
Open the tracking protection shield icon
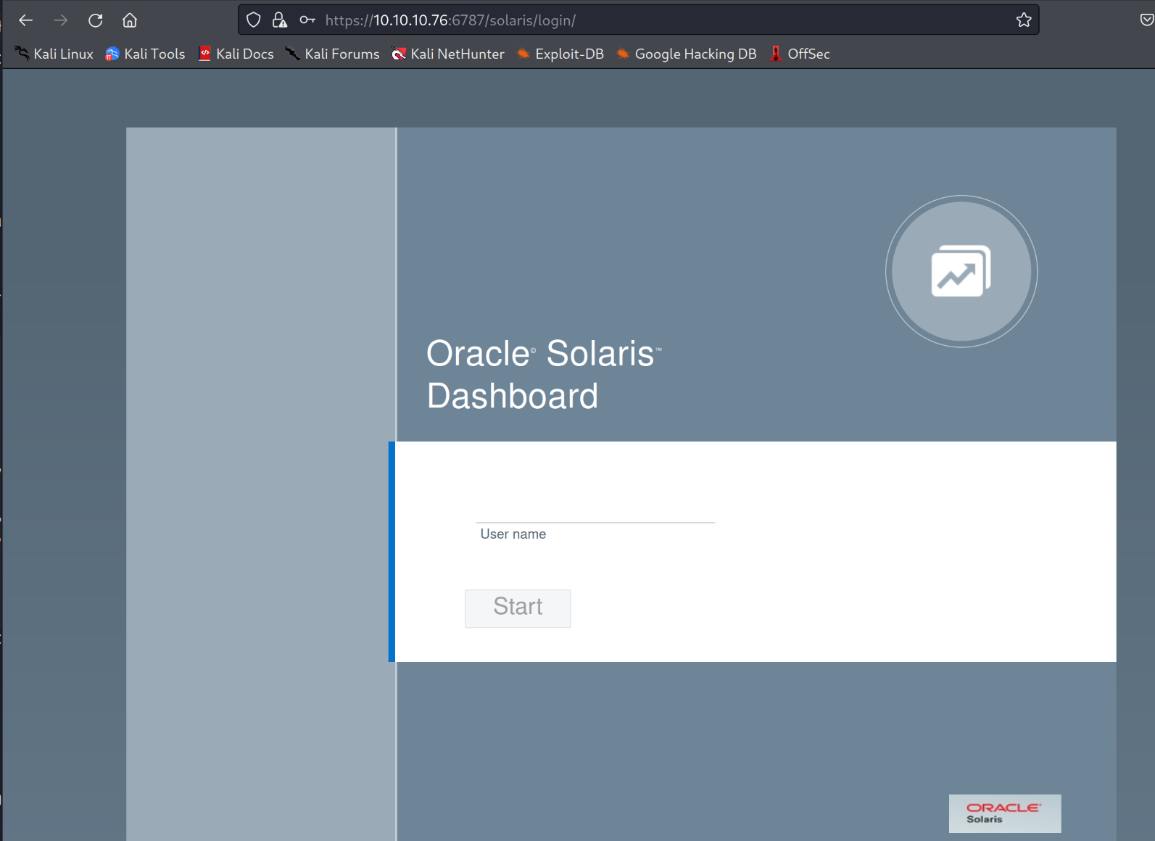pos(253,20)
